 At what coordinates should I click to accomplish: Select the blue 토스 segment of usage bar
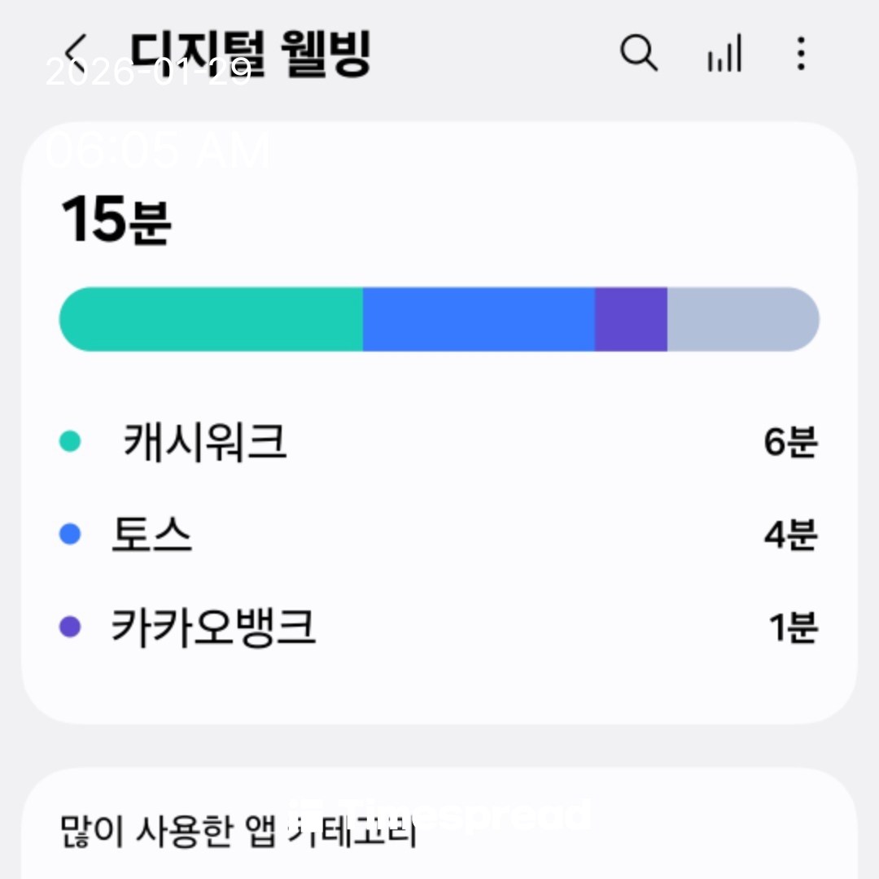point(479,319)
